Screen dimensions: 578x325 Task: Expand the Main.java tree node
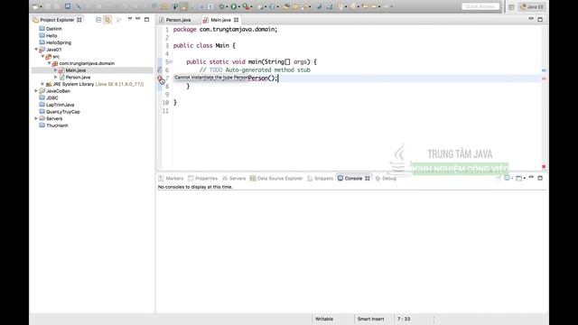point(56,70)
